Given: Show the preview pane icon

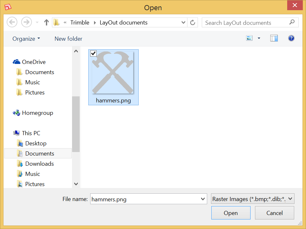Looking at the screenshot, I should pyautogui.click(x=274, y=38).
